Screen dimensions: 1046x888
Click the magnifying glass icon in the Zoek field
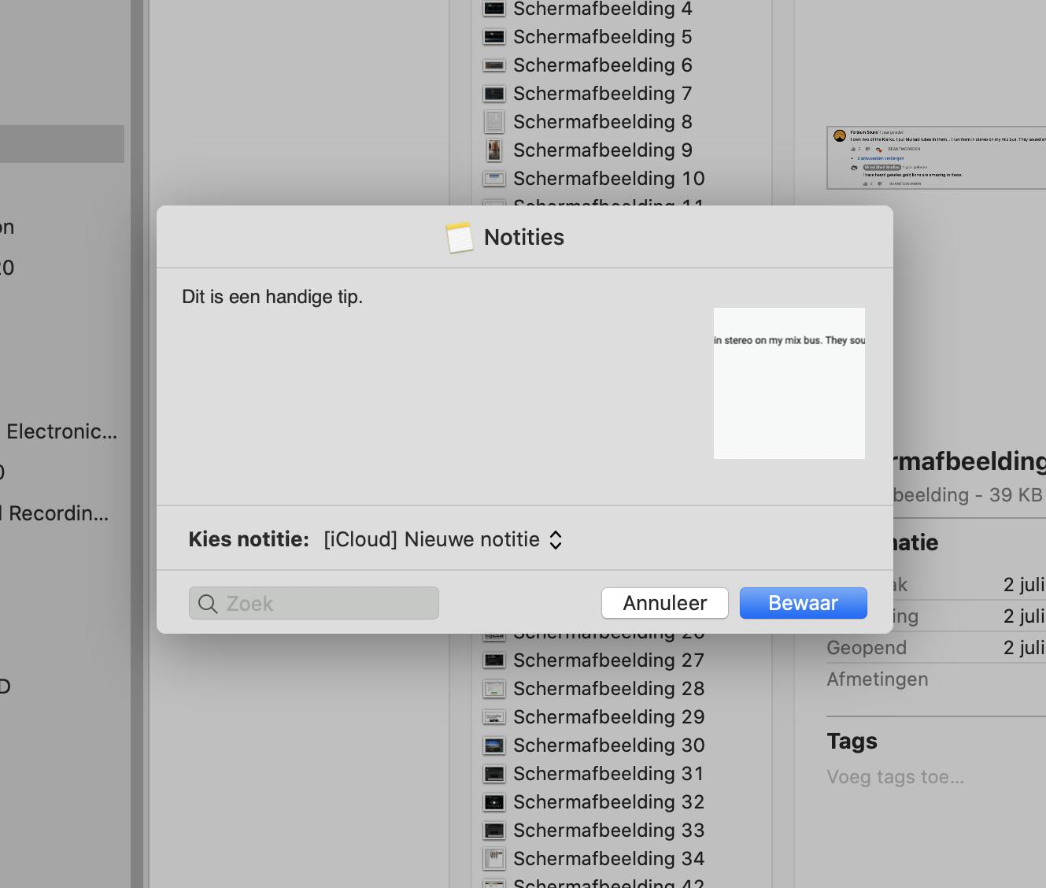click(208, 603)
